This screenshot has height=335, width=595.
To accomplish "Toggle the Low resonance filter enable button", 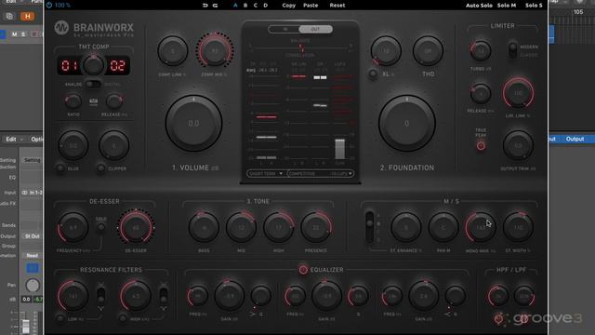I will [59, 318].
